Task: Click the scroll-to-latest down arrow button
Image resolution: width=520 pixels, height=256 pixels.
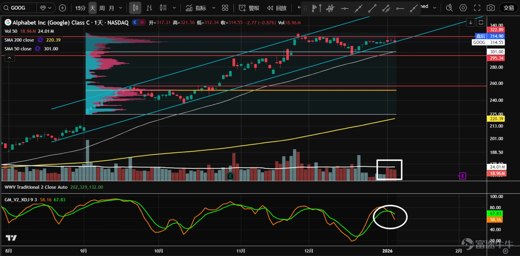Action: coord(471,22)
